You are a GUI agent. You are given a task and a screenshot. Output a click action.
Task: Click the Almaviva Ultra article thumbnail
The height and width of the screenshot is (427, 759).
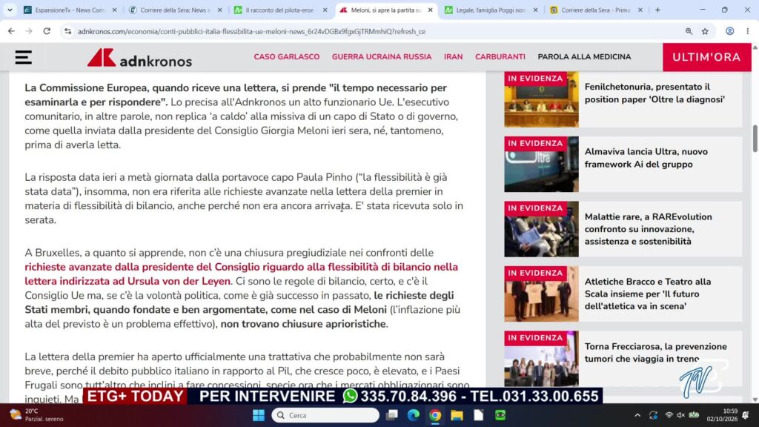541,165
